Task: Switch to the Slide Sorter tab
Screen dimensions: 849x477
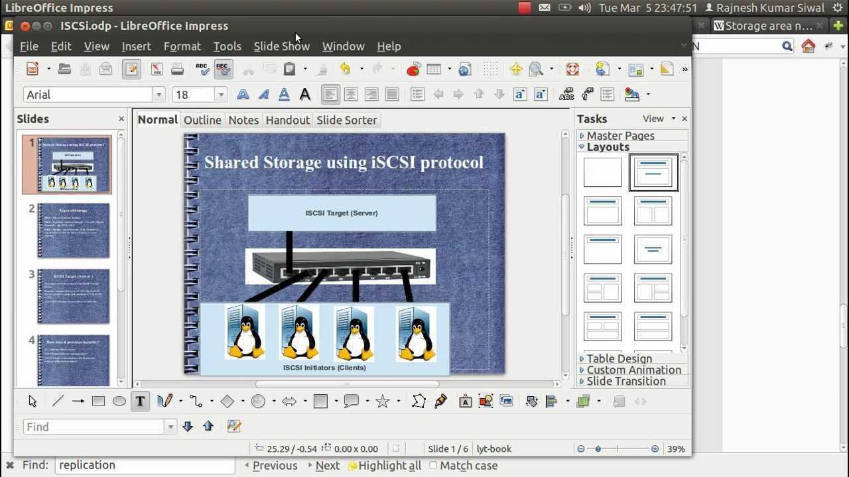Action: [347, 120]
